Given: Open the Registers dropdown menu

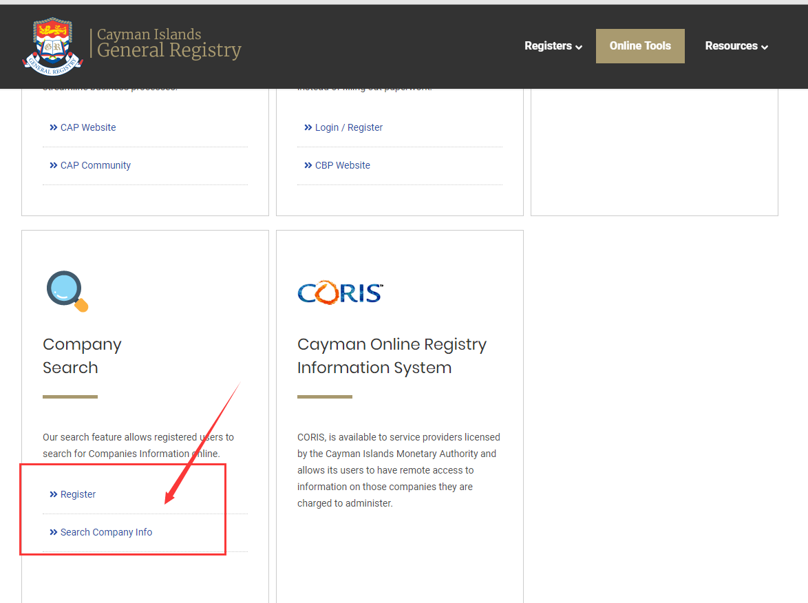Looking at the screenshot, I should click(x=553, y=46).
